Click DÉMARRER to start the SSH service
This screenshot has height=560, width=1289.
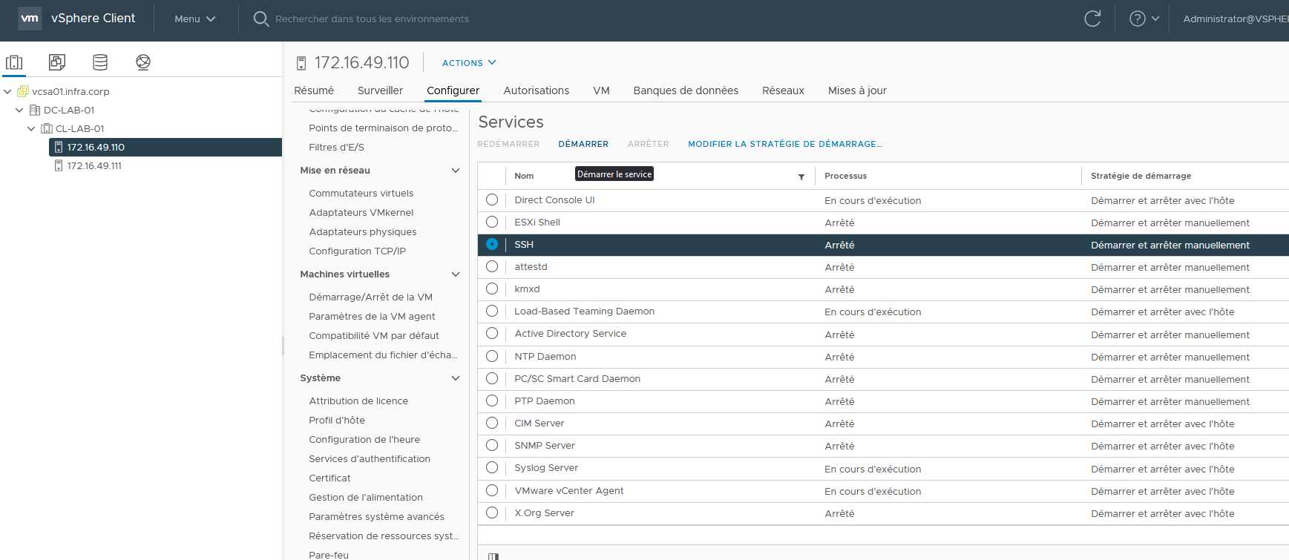(x=583, y=144)
